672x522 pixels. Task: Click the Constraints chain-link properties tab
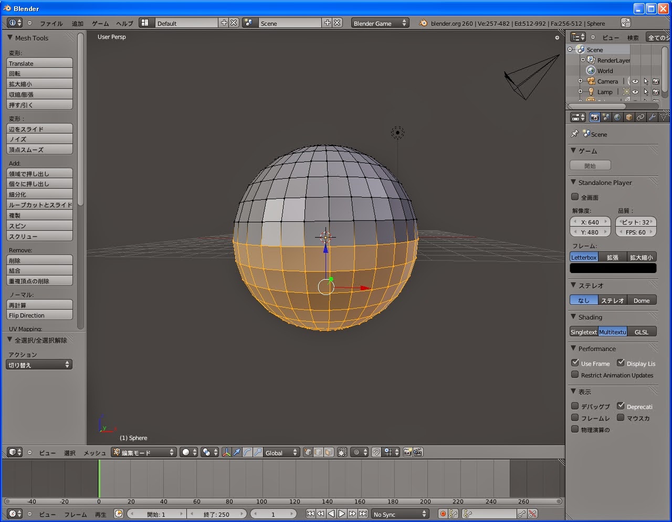[x=640, y=117]
